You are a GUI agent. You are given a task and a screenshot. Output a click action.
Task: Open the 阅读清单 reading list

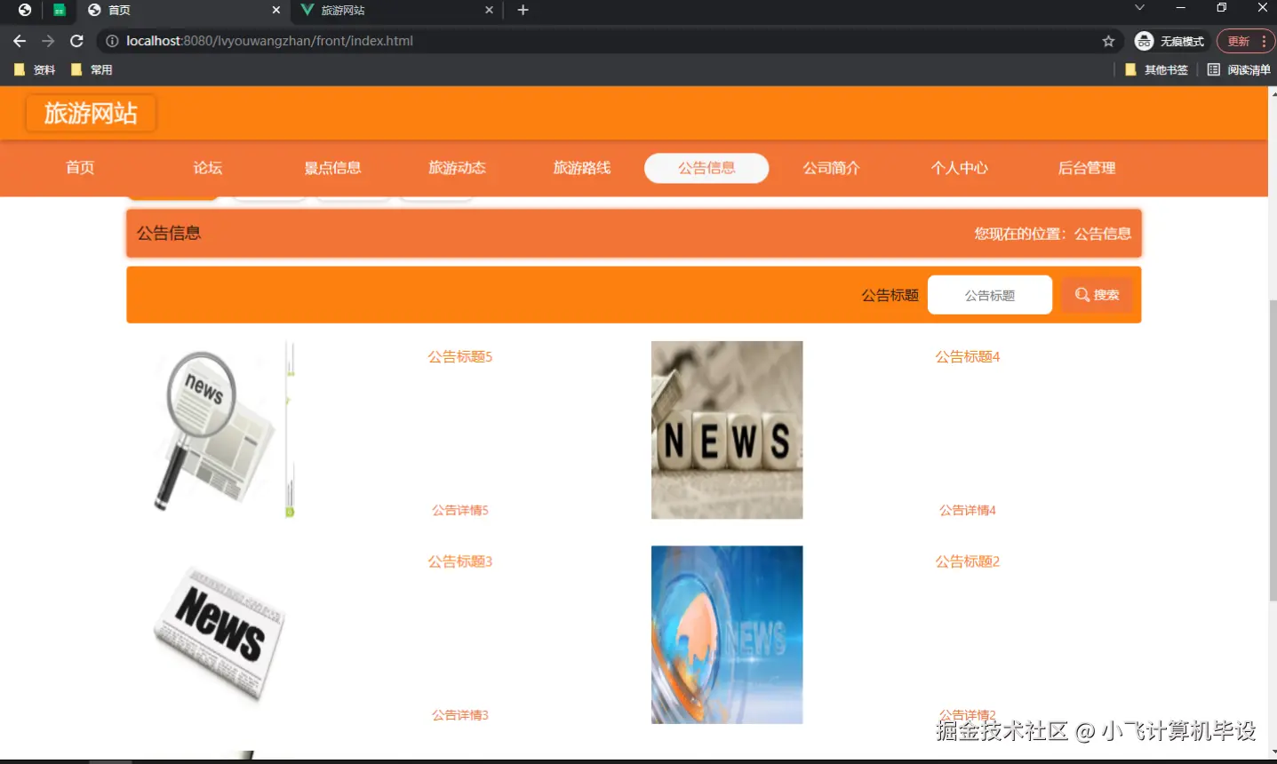click(x=1239, y=69)
